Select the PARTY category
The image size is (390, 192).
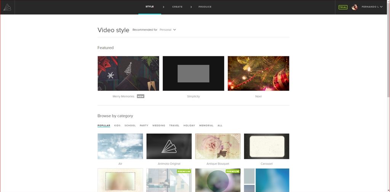tap(144, 126)
